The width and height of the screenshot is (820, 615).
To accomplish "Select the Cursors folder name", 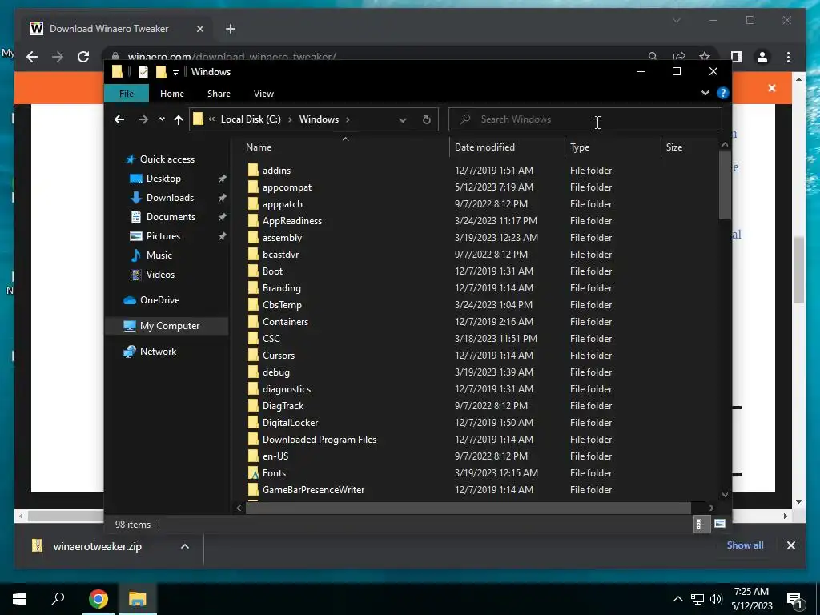I will pyautogui.click(x=279, y=355).
